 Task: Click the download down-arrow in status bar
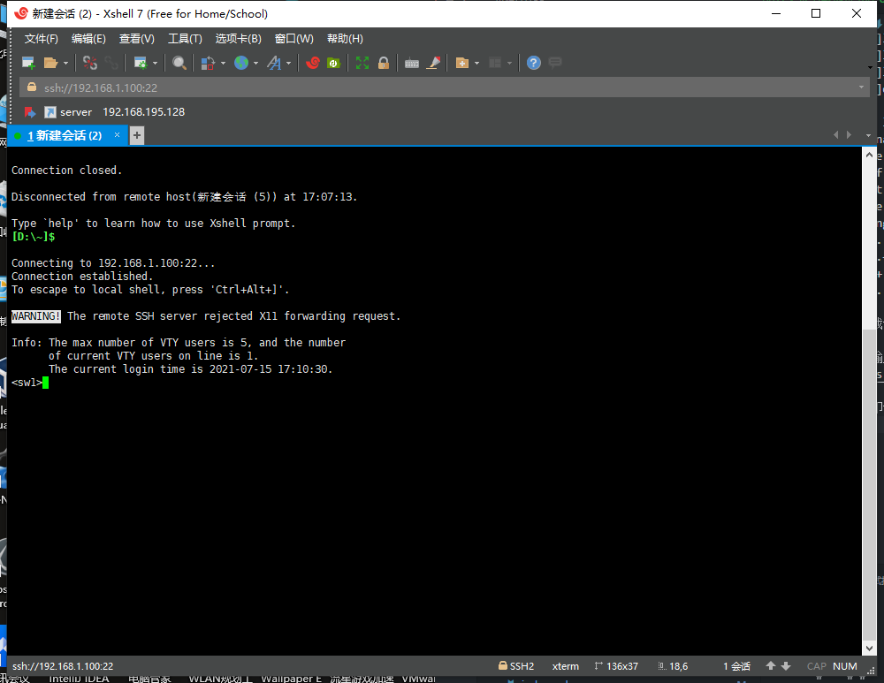(785, 666)
